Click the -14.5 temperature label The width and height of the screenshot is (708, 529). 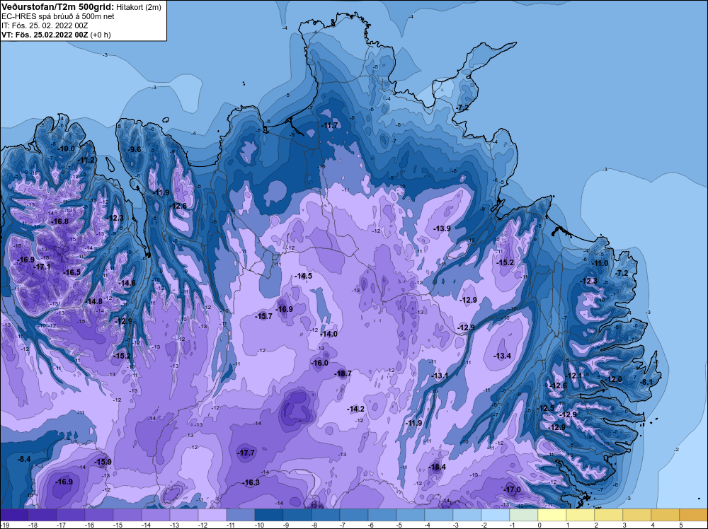303,276
